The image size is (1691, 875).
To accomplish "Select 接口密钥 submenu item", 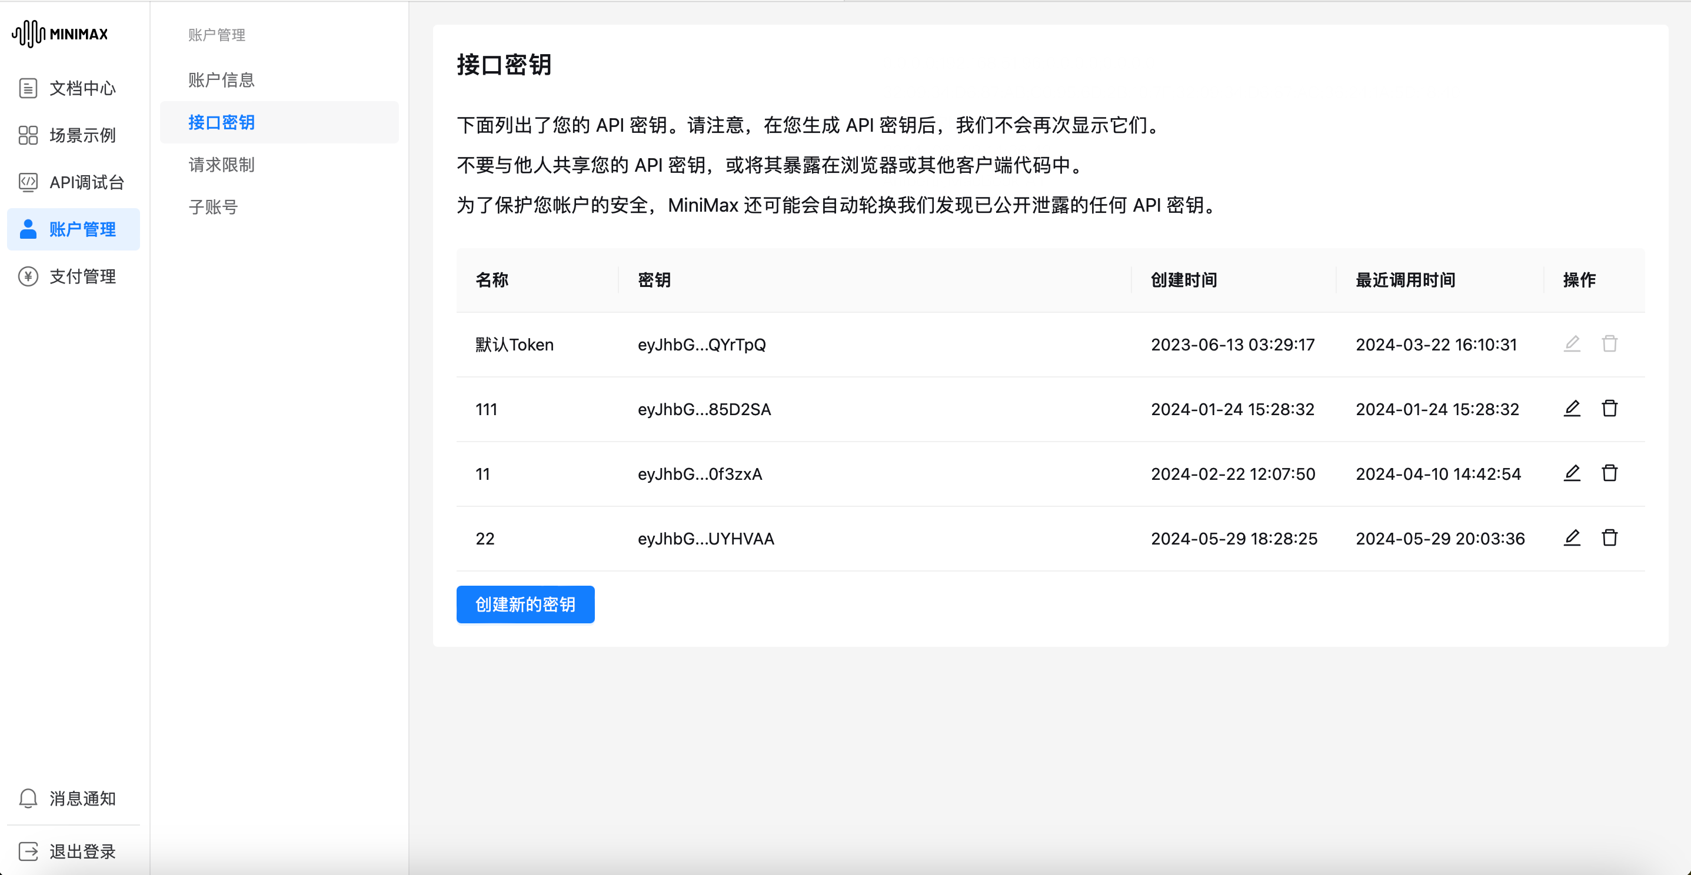I will (x=279, y=122).
